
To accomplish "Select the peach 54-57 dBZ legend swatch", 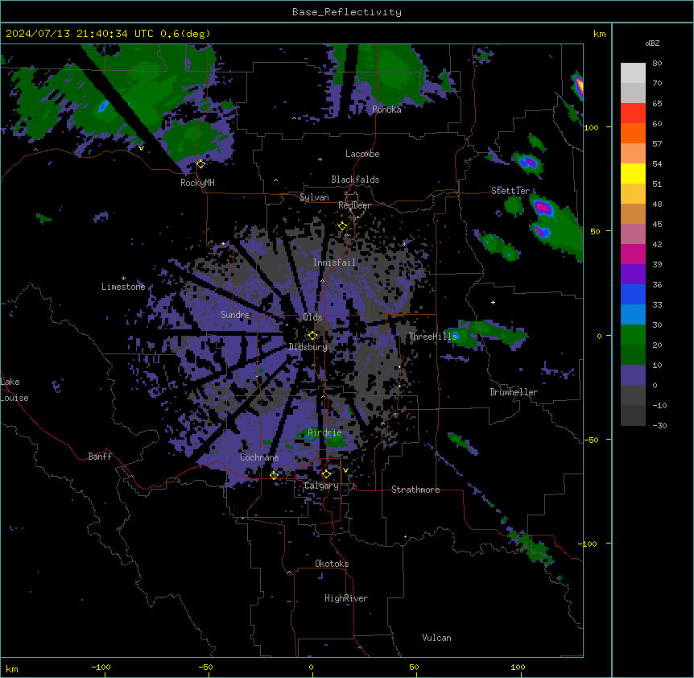I will coord(633,153).
